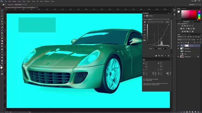Open the layer Opacity slider dropdown

point(200,40)
